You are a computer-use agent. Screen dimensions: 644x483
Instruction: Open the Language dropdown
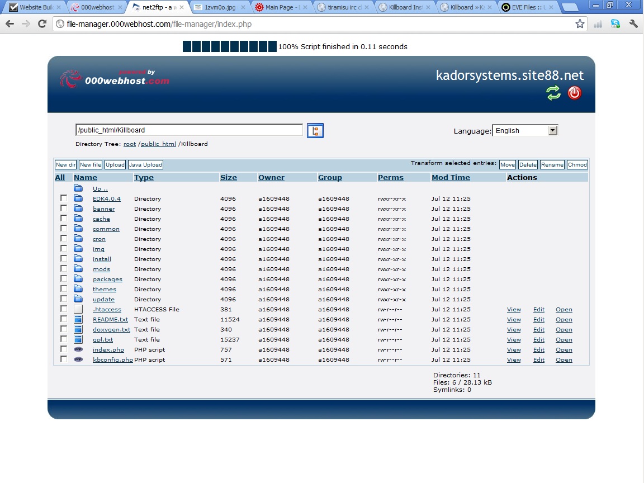(525, 131)
